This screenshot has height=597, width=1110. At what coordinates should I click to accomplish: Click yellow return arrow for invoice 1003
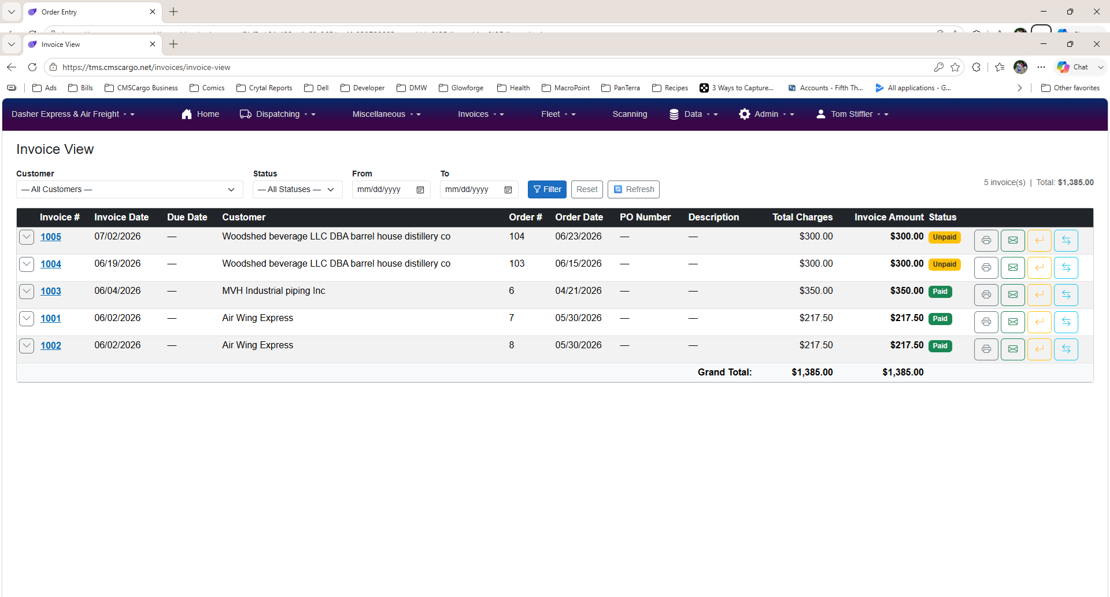(1039, 294)
